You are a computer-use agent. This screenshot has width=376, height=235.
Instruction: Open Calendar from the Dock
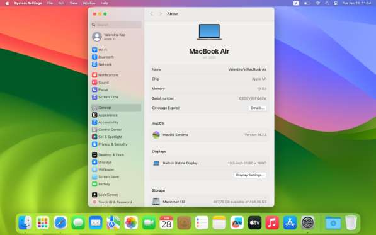166,223
